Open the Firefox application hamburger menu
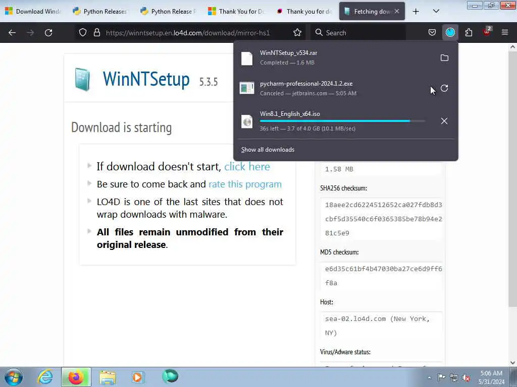The image size is (517, 387). 505,33
